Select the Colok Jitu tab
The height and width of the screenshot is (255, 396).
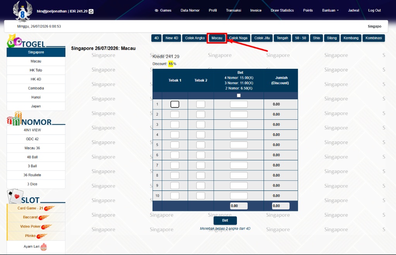pos(262,38)
